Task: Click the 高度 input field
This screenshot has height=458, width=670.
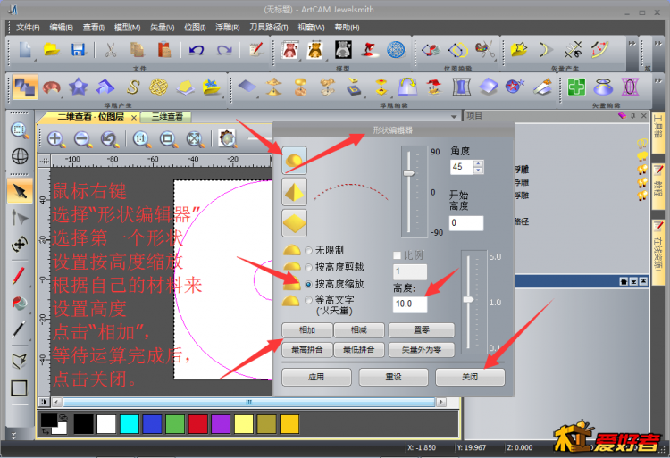Action: click(409, 304)
